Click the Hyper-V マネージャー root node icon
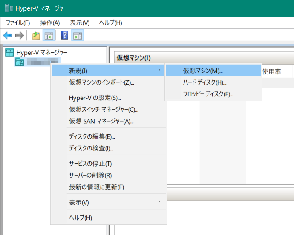The height and width of the screenshot is (235, 294). click(9, 52)
